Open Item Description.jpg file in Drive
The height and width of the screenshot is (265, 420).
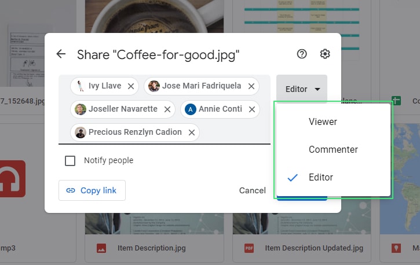tap(154, 248)
